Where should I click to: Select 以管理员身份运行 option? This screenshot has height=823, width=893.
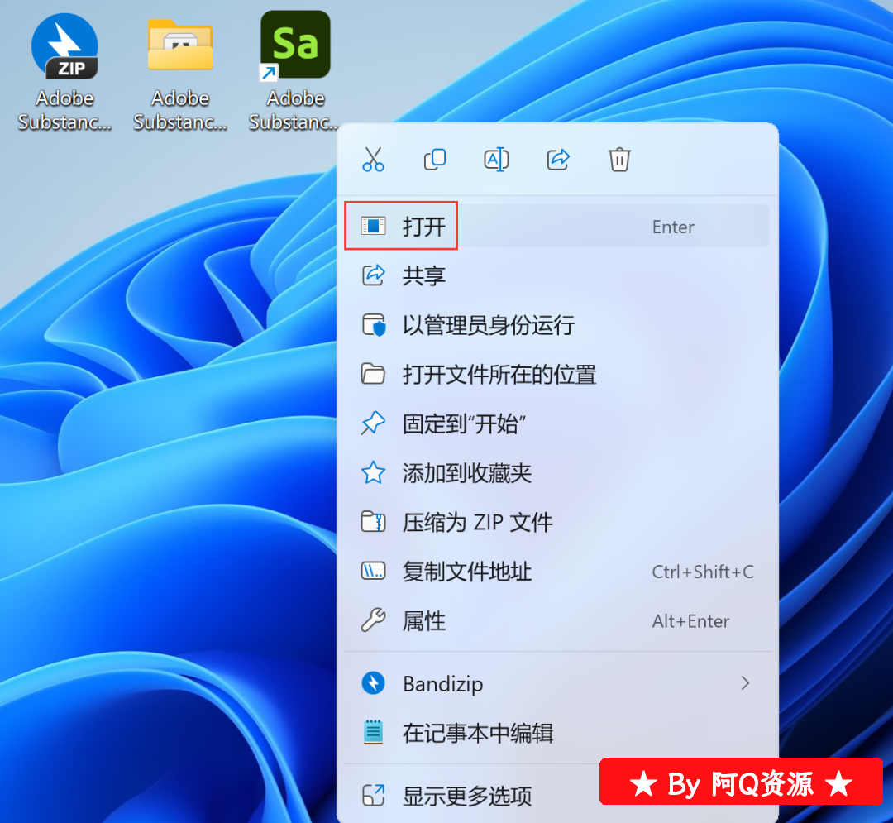click(488, 325)
